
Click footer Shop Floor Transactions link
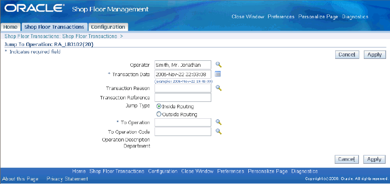117,171
